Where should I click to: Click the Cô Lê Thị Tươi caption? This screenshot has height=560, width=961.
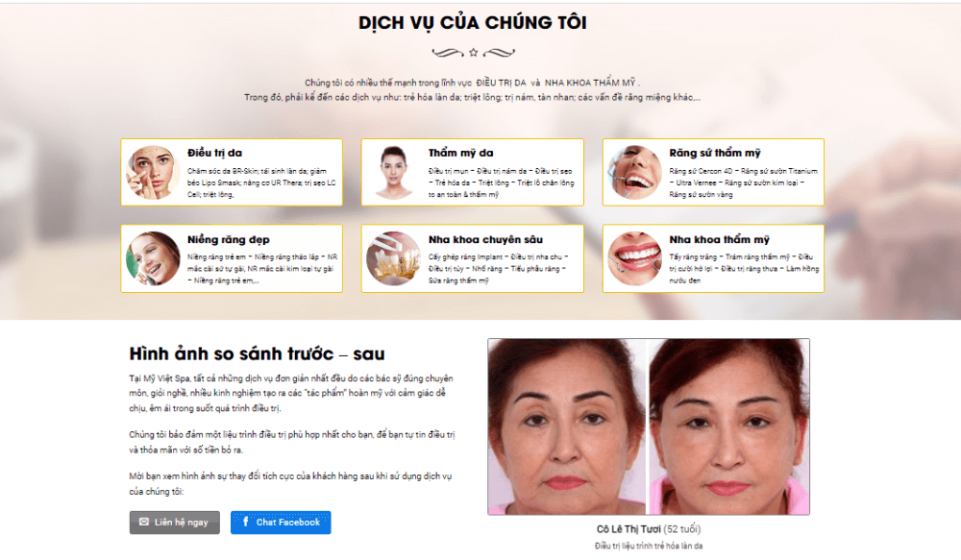tap(649, 529)
